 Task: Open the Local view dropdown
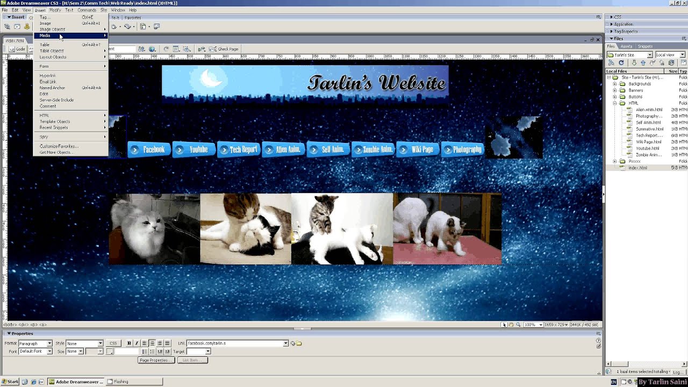click(682, 55)
